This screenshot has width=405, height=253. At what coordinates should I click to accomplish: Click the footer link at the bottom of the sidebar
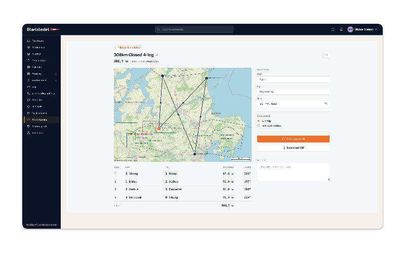[42, 225]
